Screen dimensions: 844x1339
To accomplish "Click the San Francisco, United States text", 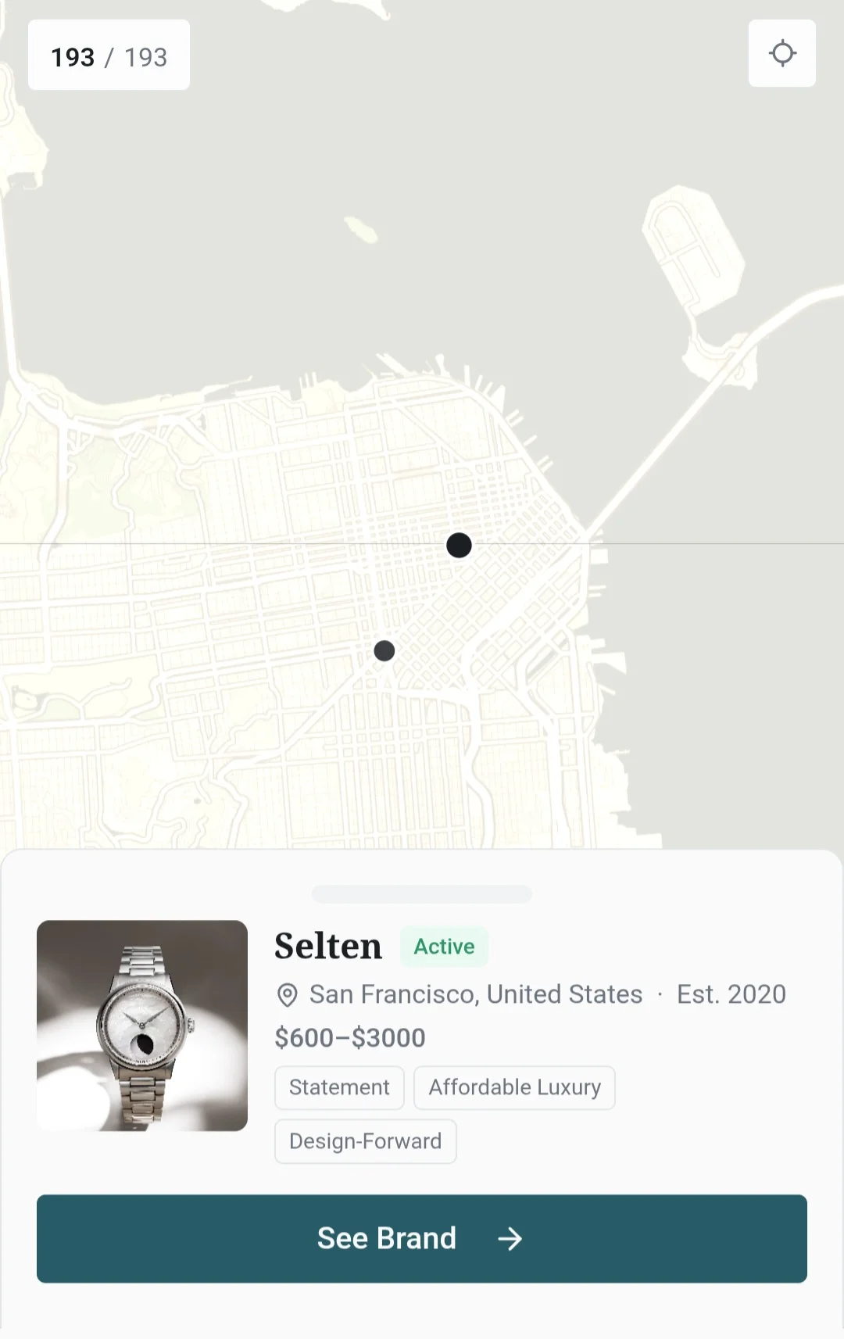I will tap(476, 994).
